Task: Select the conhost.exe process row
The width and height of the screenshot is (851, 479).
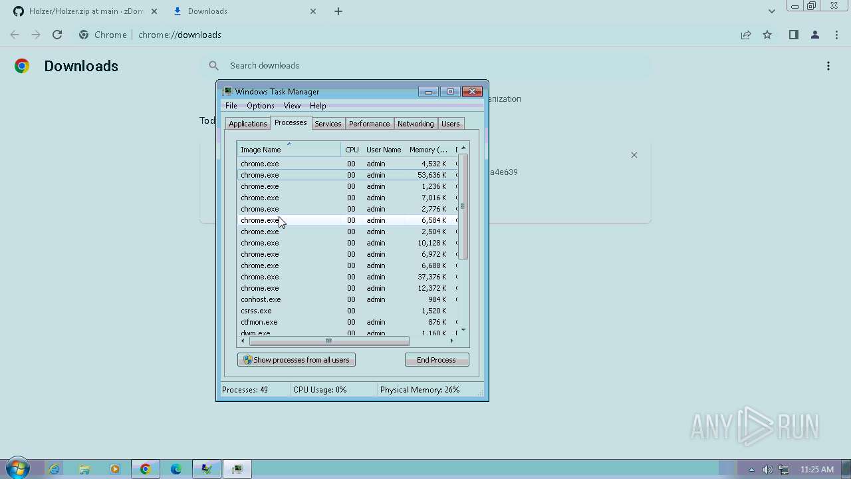Action: [x=348, y=299]
